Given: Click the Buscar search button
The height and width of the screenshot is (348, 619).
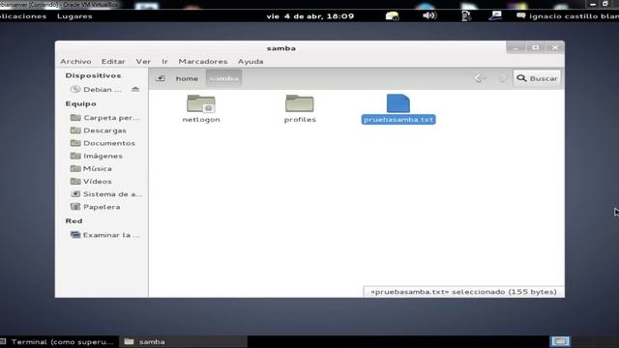Looking at the screenshot, I should 537,78.
